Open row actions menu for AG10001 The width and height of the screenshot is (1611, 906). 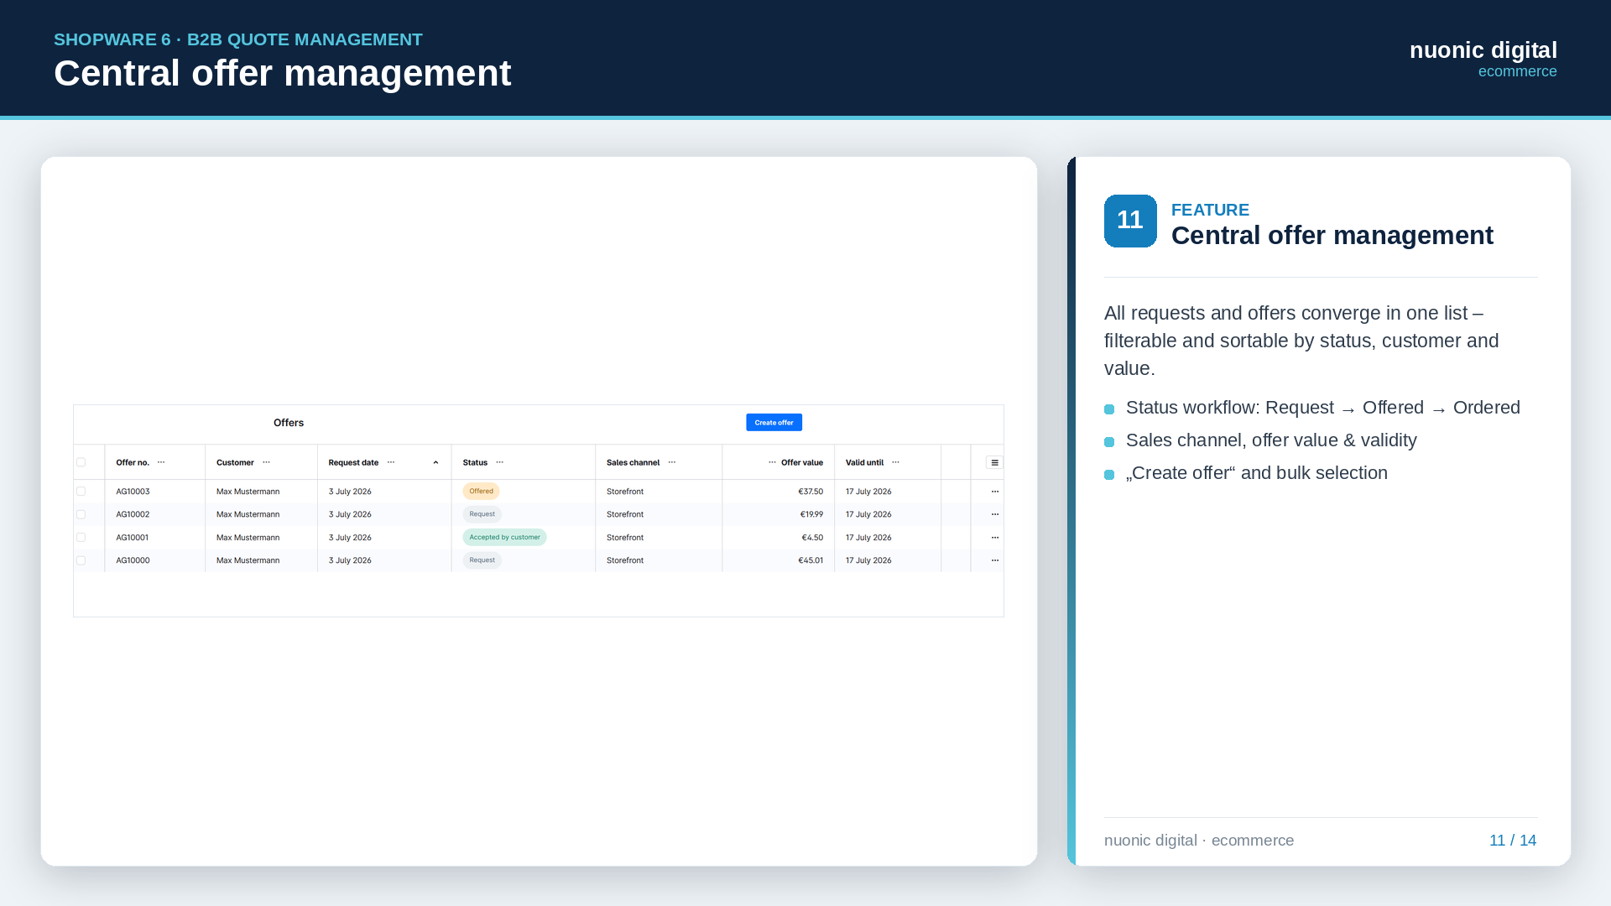(x=995, y=538)
